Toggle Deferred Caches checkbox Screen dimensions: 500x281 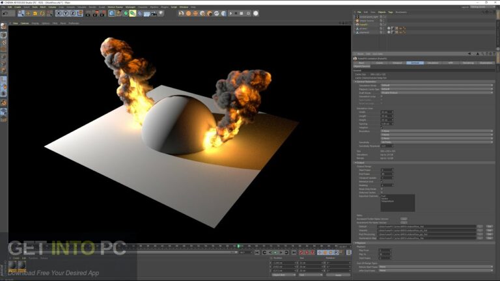coord(382,193)
